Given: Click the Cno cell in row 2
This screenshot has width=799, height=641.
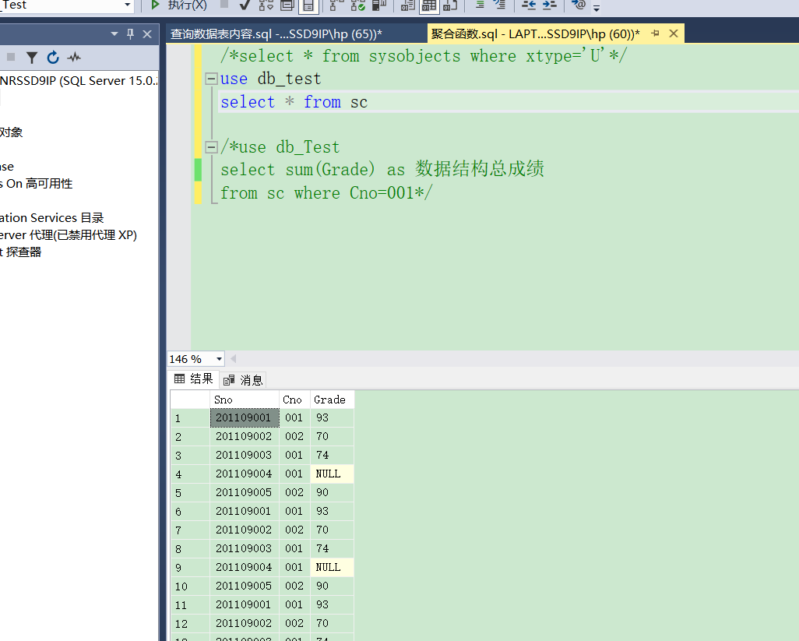Looking at the screenshot, I should (x=294, y=437).
